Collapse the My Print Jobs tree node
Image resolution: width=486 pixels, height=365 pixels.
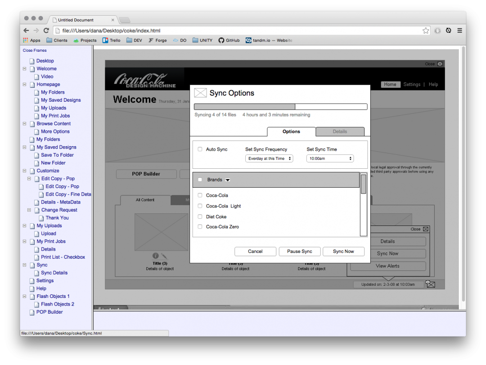point(24,241)
